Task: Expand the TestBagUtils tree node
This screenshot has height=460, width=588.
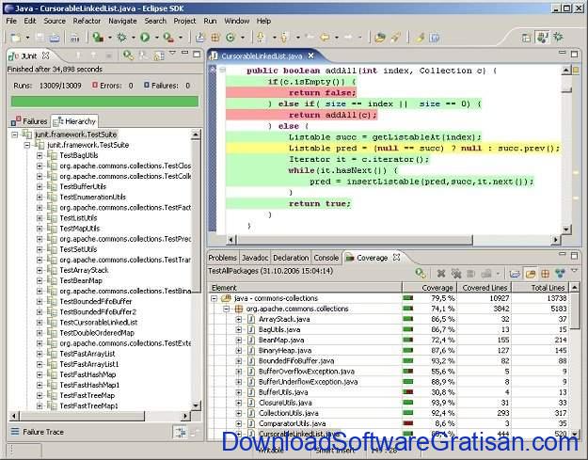Action: tap(40, 155)
